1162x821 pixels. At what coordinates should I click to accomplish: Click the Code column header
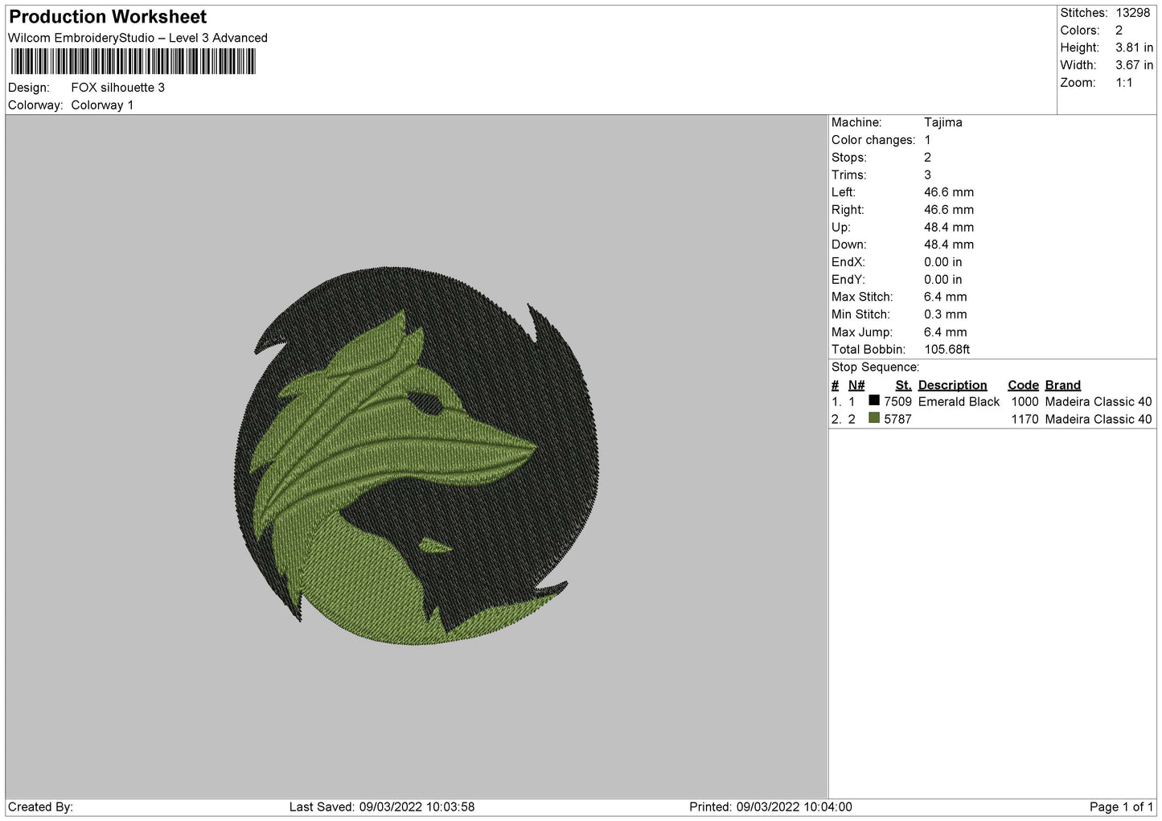click(1023, 385)
